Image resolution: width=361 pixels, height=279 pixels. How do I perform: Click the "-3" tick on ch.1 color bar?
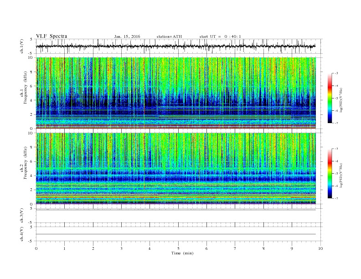coord(336,73)
